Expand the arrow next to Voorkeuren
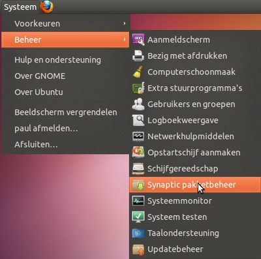261x259 pixels. coord(125,23)
